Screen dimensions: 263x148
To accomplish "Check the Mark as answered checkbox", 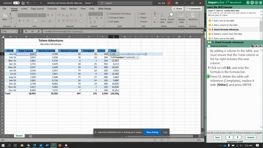I will pos(209,46).
